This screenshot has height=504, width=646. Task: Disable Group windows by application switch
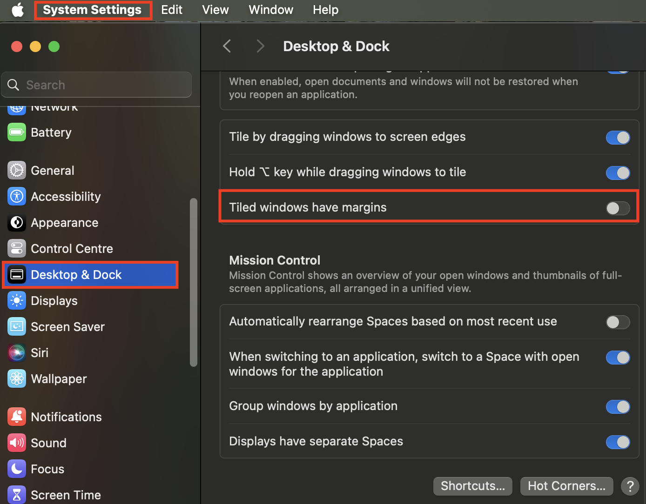coord(618,407)
